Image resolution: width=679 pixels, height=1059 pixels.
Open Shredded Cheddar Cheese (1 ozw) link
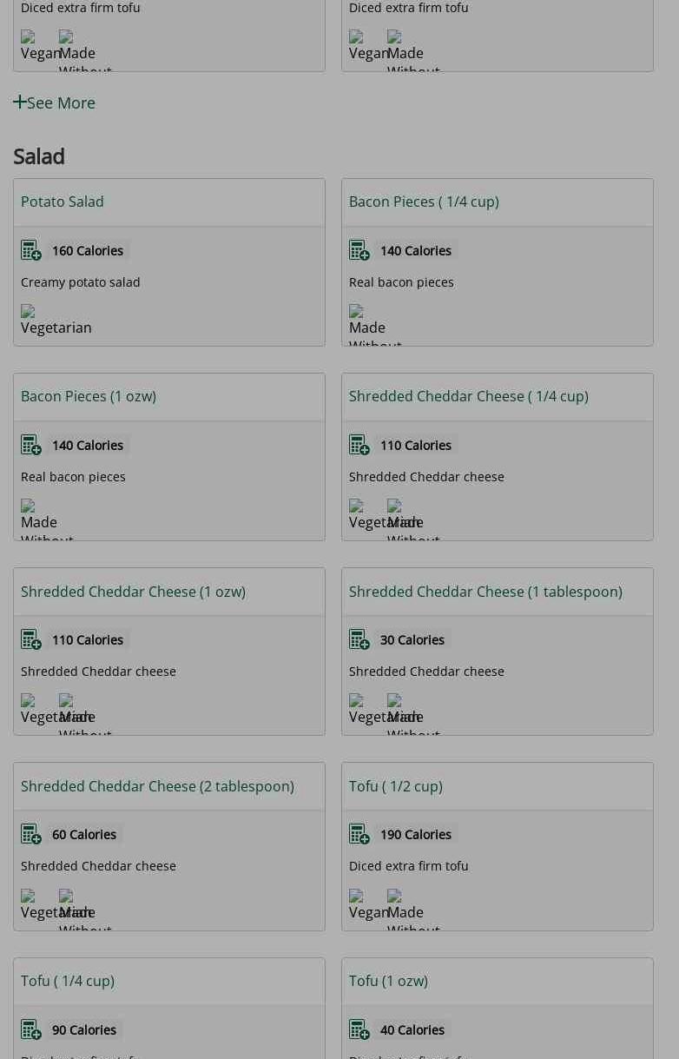pyautogui.click(x=133, y=592)
